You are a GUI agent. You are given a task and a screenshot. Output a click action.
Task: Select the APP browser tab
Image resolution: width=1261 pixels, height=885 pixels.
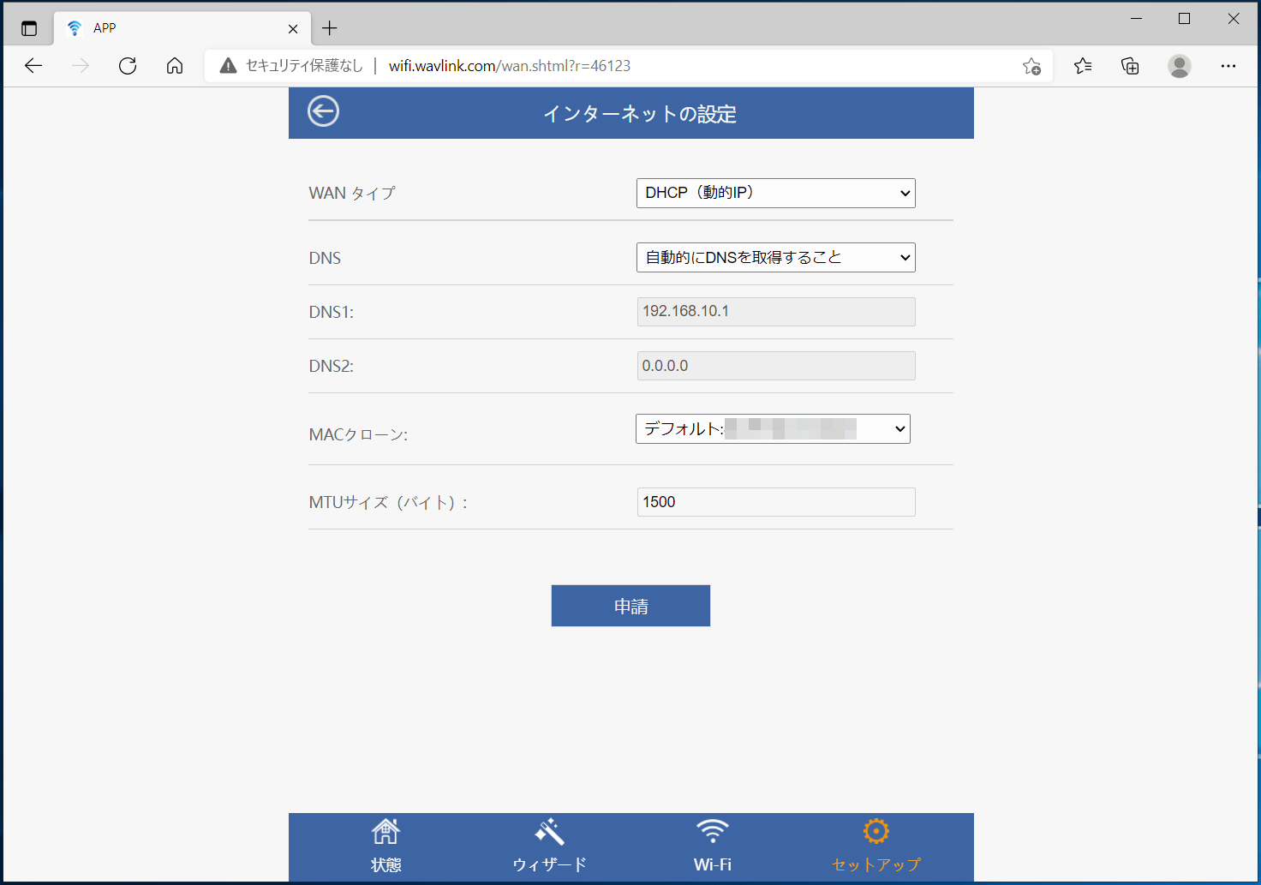182,28
